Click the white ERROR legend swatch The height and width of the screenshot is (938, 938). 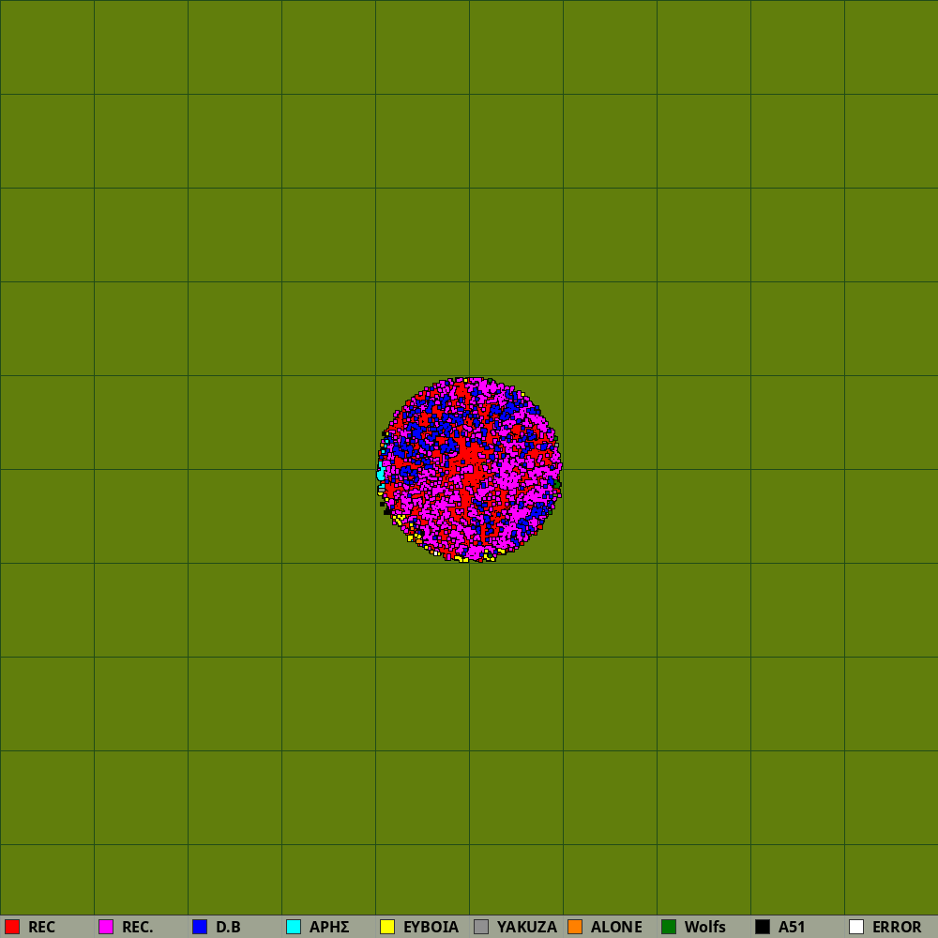coord(856,927)
